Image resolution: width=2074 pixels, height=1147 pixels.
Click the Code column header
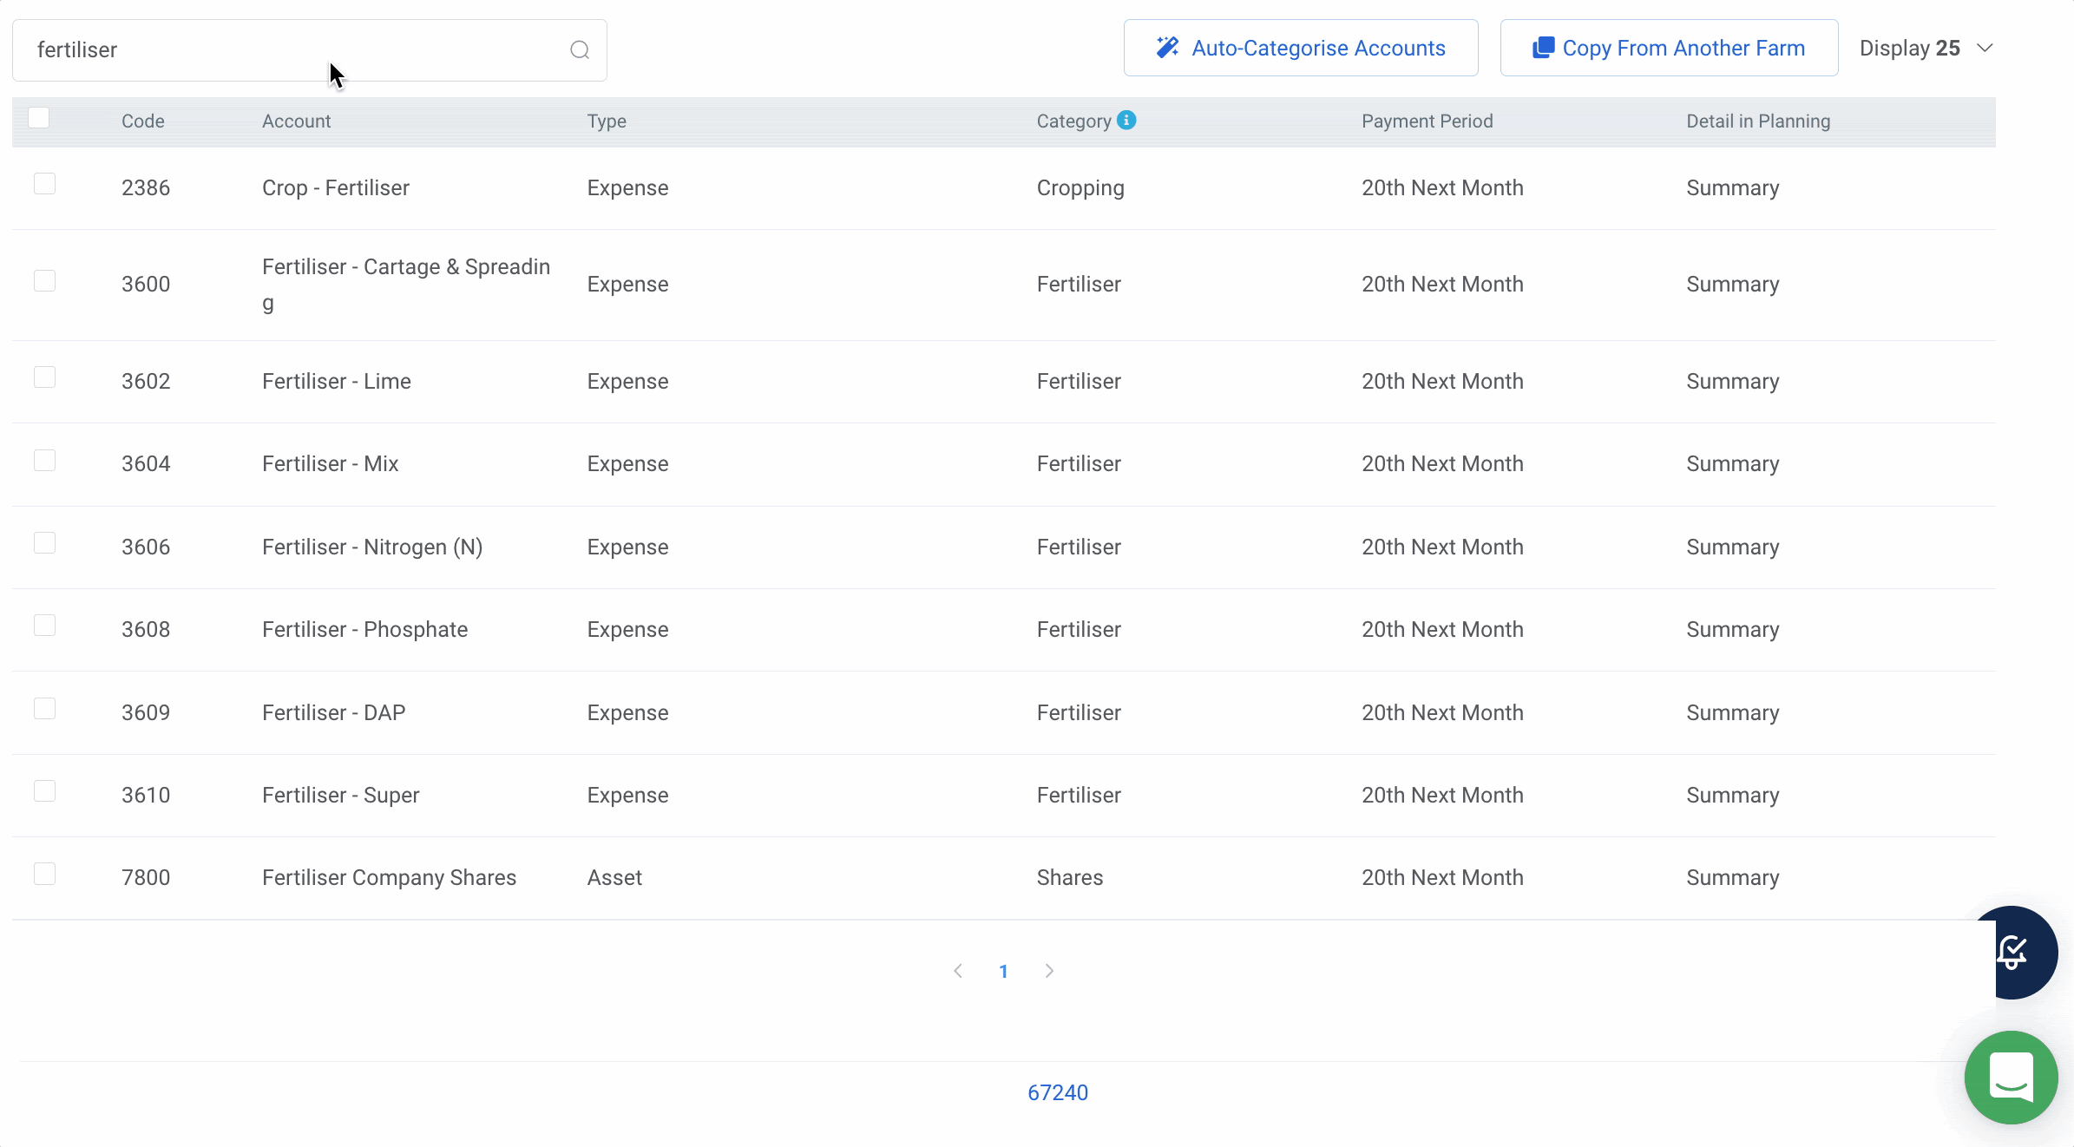(143, 121)
